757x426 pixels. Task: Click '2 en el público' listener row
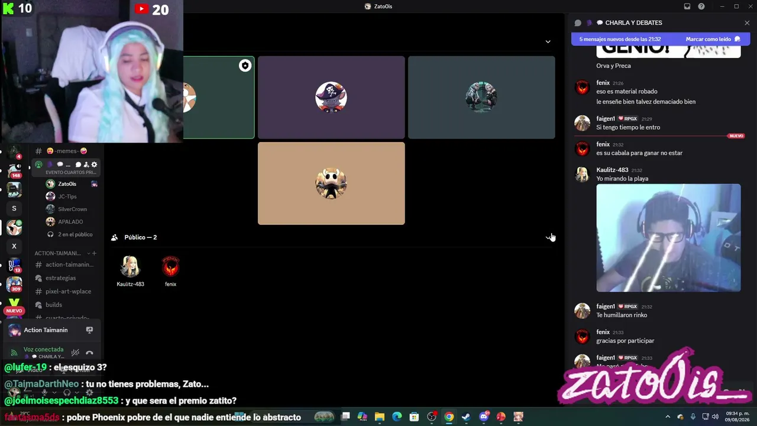click(x=71, y=234)
